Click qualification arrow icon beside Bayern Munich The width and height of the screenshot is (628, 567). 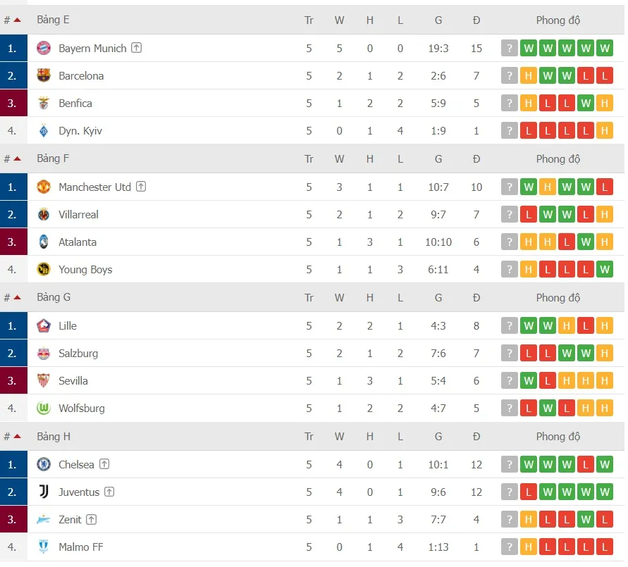(x=137, y=49)
